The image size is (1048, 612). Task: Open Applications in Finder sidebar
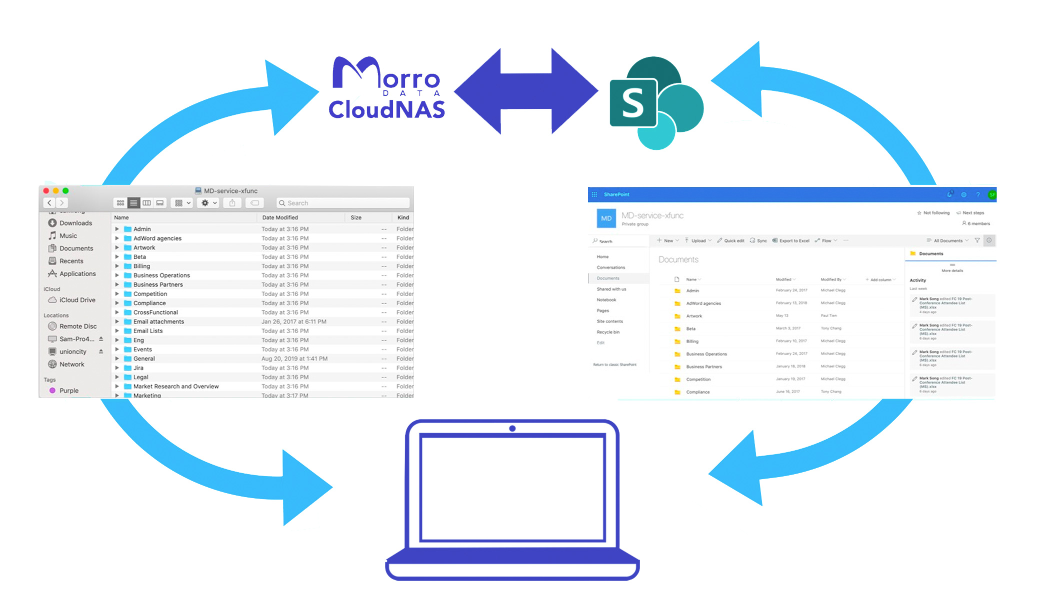tap(71, 274)
